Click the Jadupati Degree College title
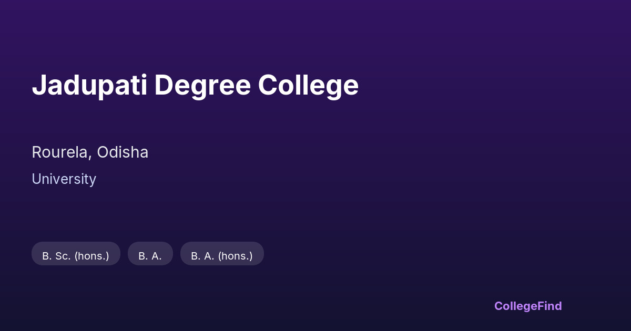Viewport: 631px width, 331px height. point(195,85)
